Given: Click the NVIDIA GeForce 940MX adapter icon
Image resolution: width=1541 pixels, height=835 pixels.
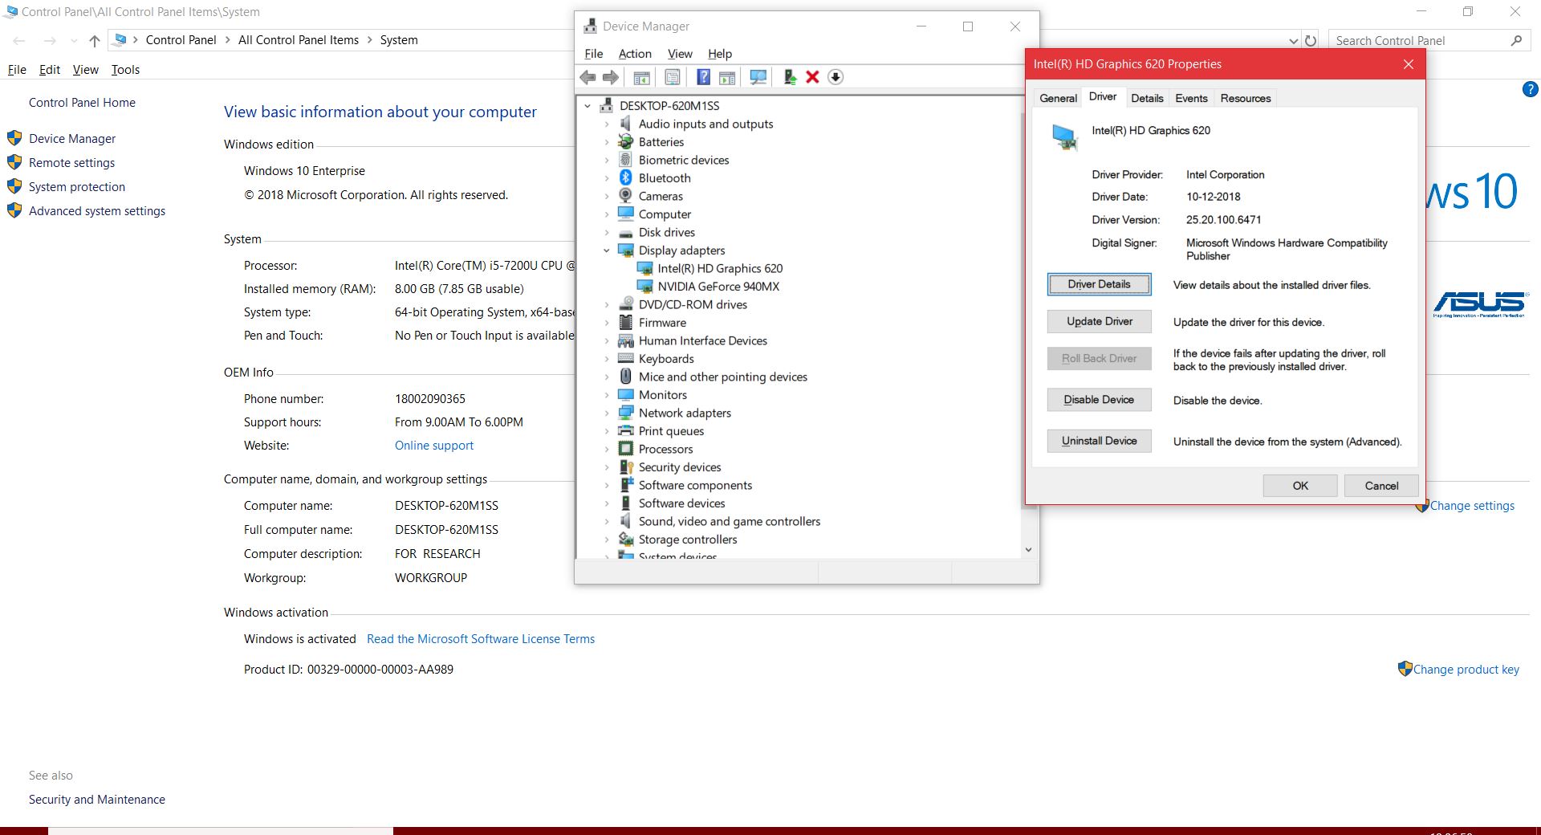Looking at the screenshot, I should pos(644,287).
